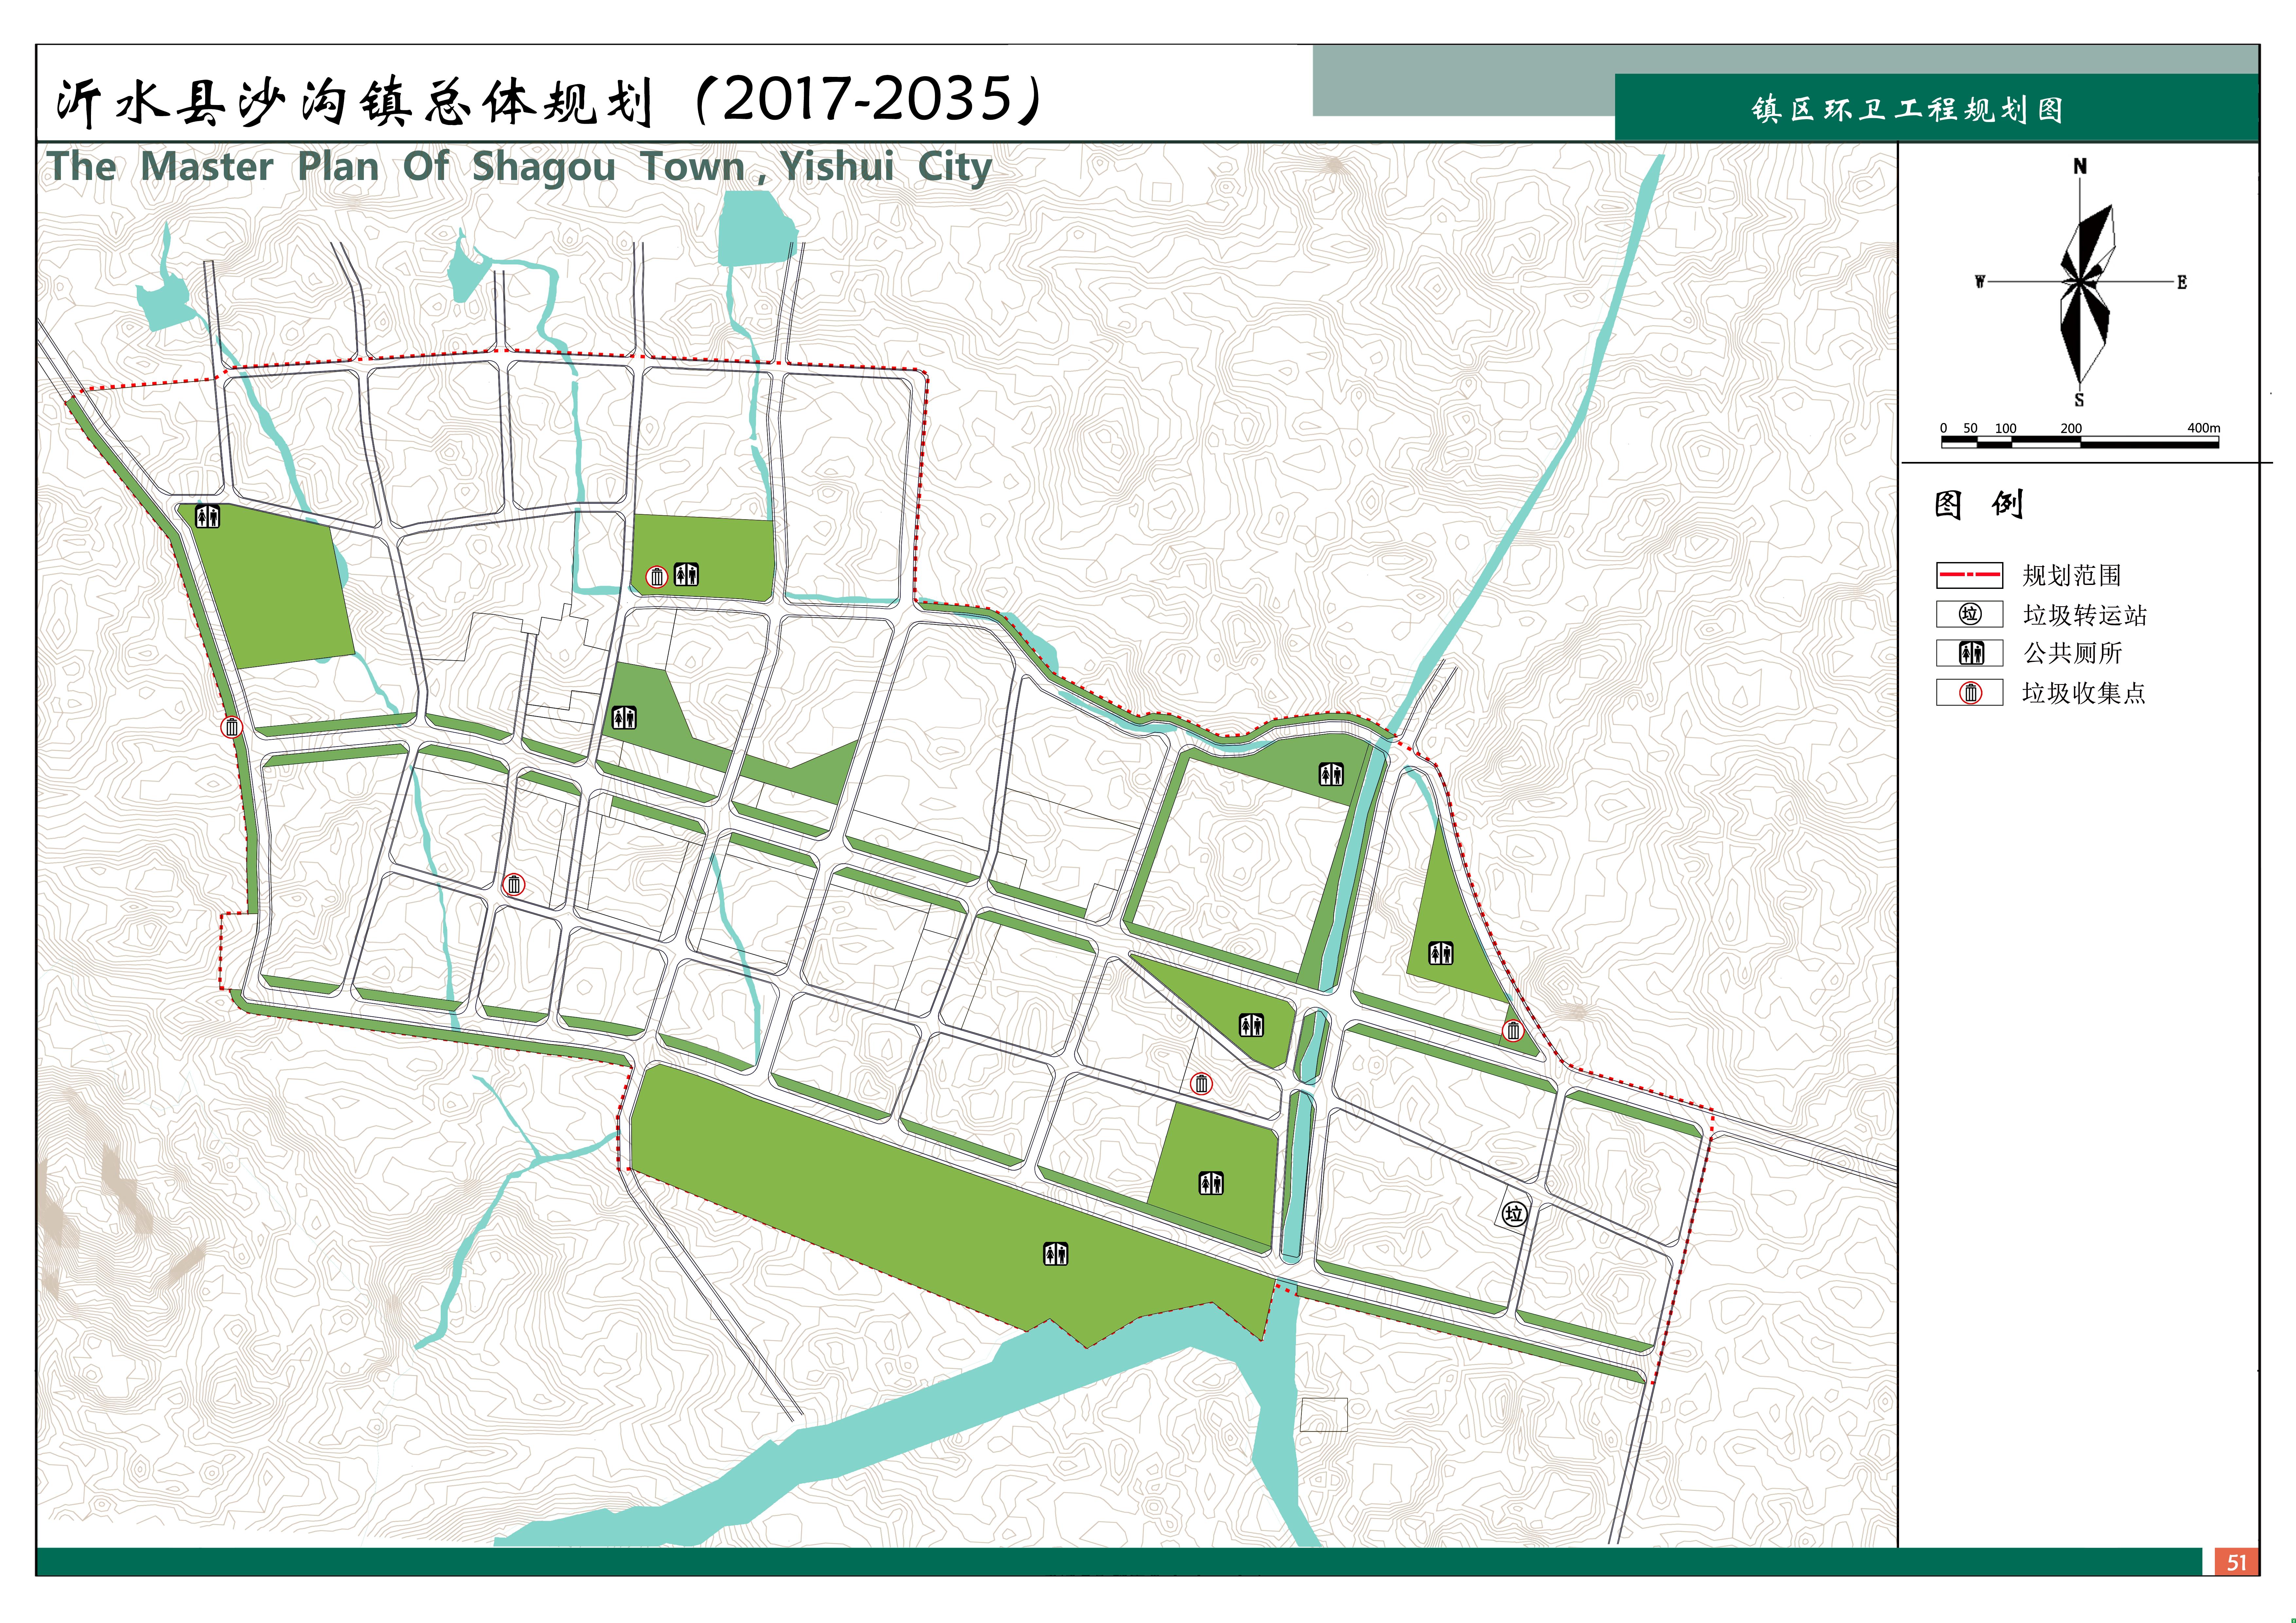Click the toilet icon beside the north park's trash point
2296x1623 pixels.
[x=686, y=574]
